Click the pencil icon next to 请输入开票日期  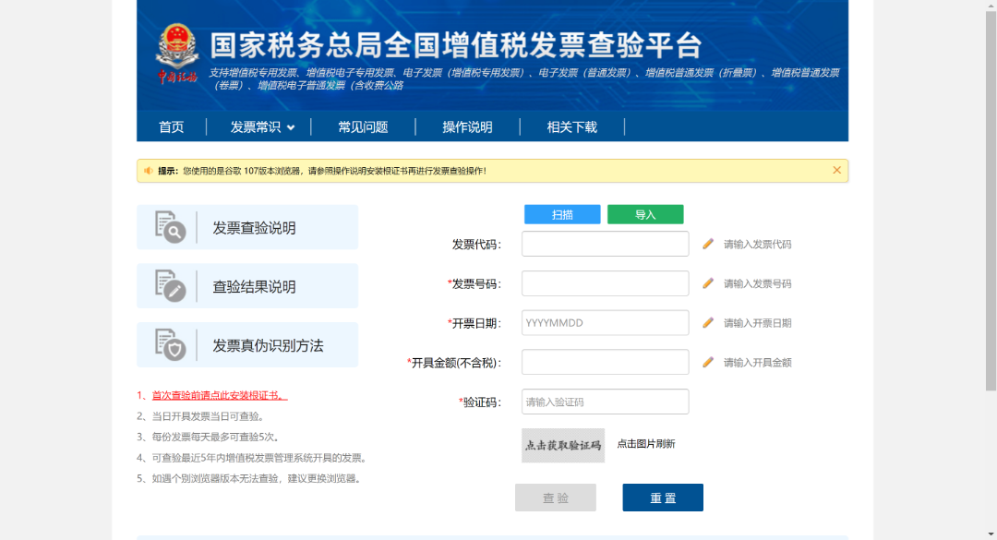pos(708,322)
